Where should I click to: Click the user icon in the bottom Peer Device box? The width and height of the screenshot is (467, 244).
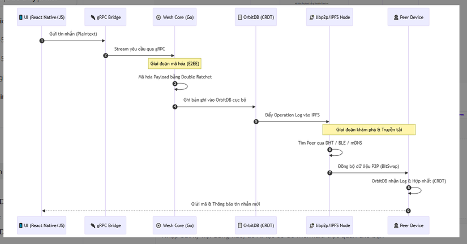(x=396, y=225)
